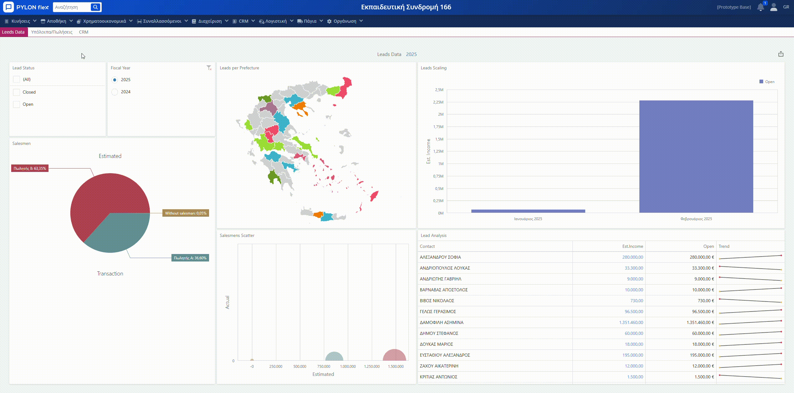Open the Οργάνωση menu

coord(345,21)
